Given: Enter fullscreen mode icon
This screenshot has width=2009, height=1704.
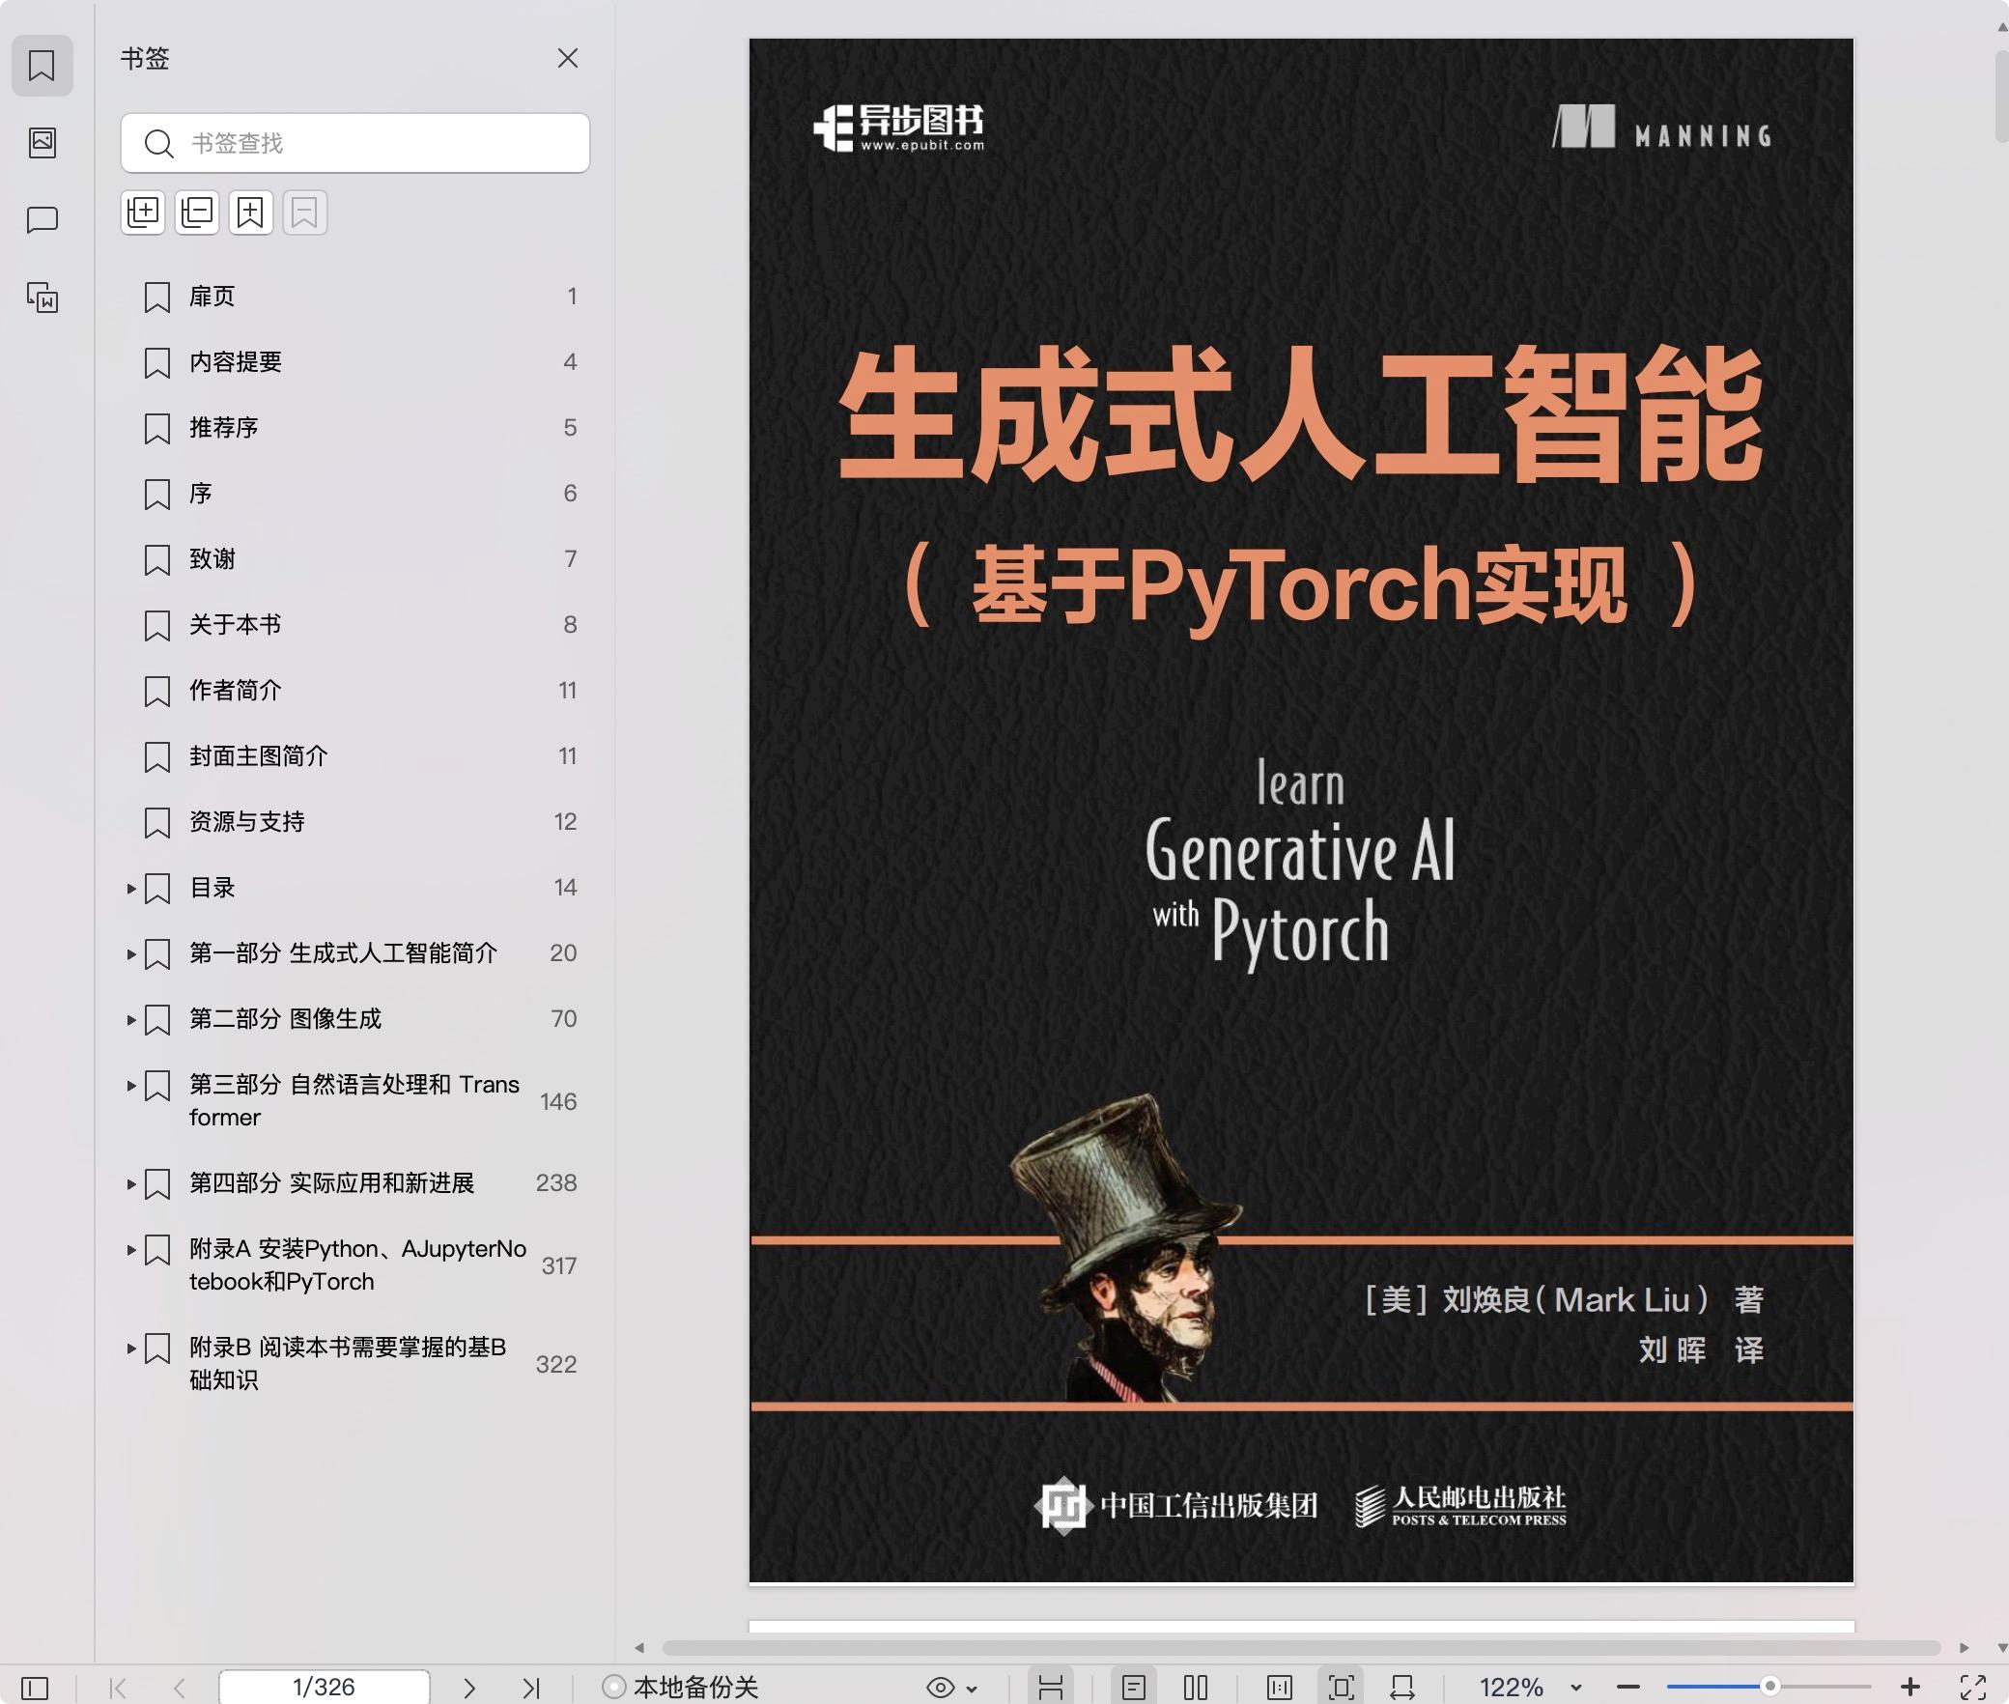Looking at the screenshot, I should [1972, 1688].
